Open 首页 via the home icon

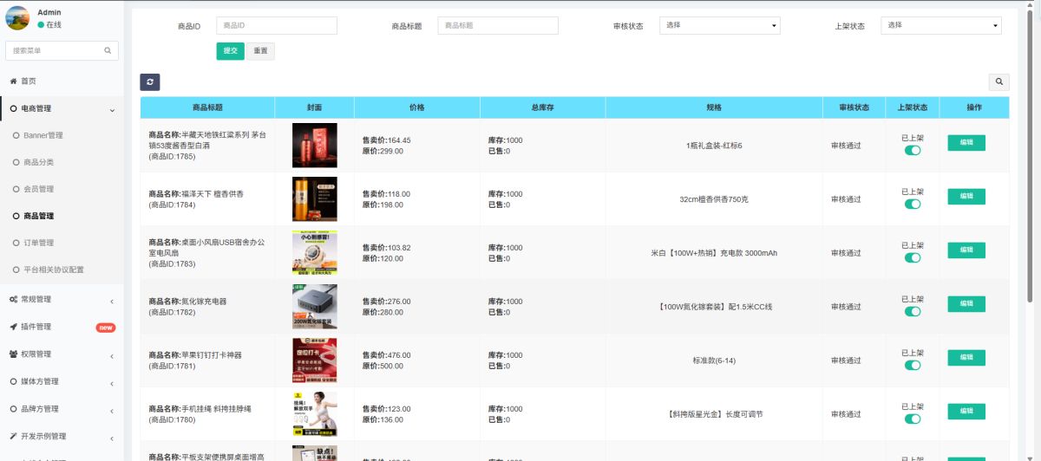pos(14,81)
